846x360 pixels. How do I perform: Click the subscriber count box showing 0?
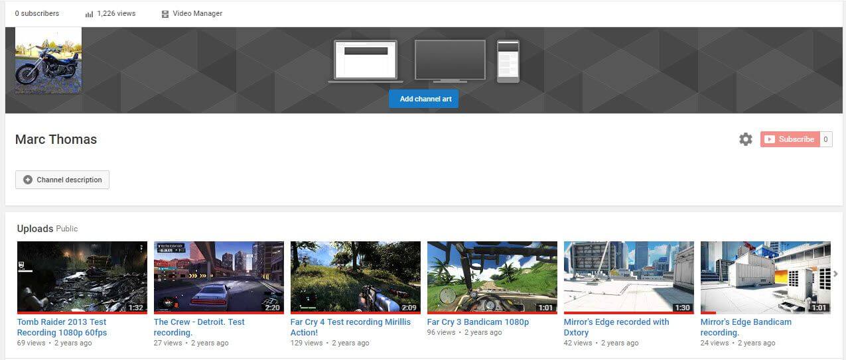click(826, 139)
